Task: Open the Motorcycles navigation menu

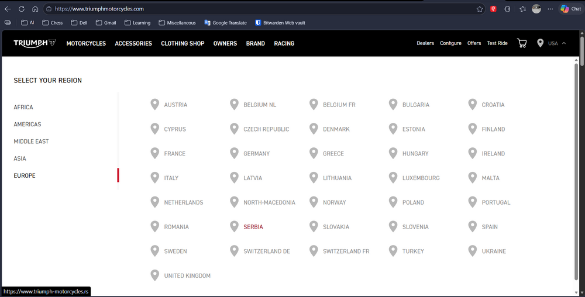Action: coord(86,43)
